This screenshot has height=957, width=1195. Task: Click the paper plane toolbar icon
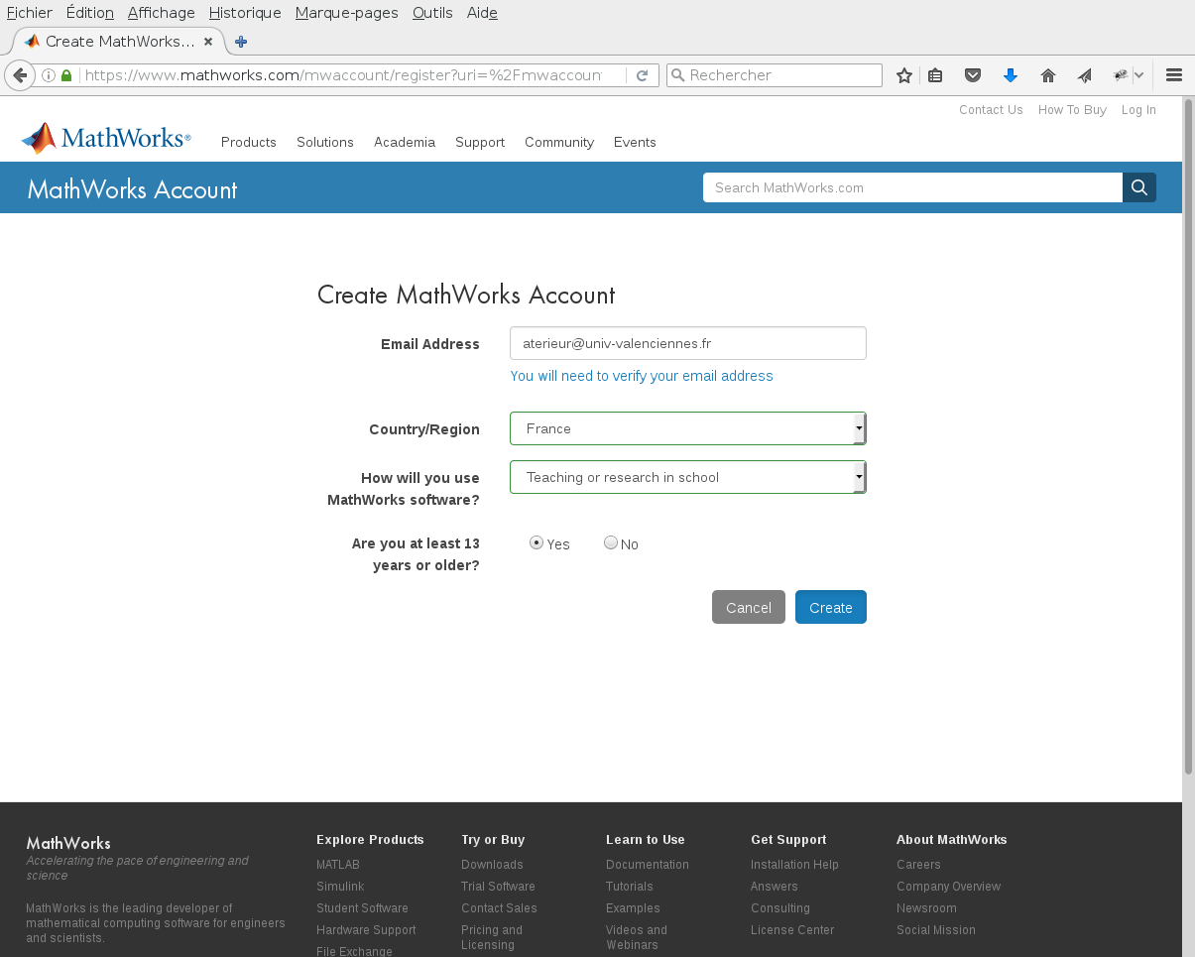(x=1085, y=75)
